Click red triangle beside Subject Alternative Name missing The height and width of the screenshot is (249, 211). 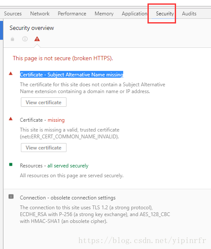point(11,73)
